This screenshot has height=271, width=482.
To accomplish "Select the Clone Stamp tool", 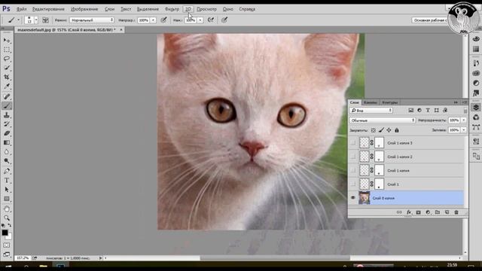I will [x=7, y=115].
